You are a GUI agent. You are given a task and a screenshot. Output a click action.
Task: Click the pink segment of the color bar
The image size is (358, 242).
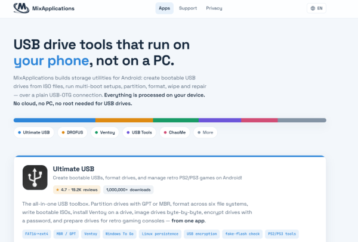[260, 120]
